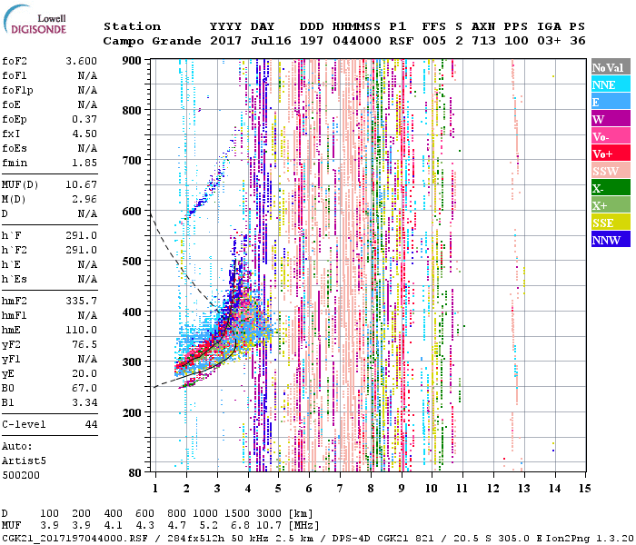
Task: Click frequency axis tick label 15
Action: click(x=584, y=488)
